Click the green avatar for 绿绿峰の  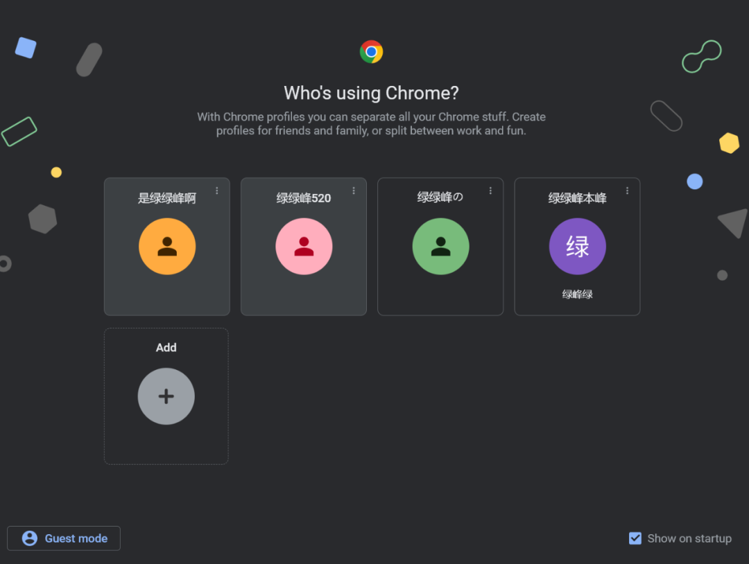click(440, 247)
